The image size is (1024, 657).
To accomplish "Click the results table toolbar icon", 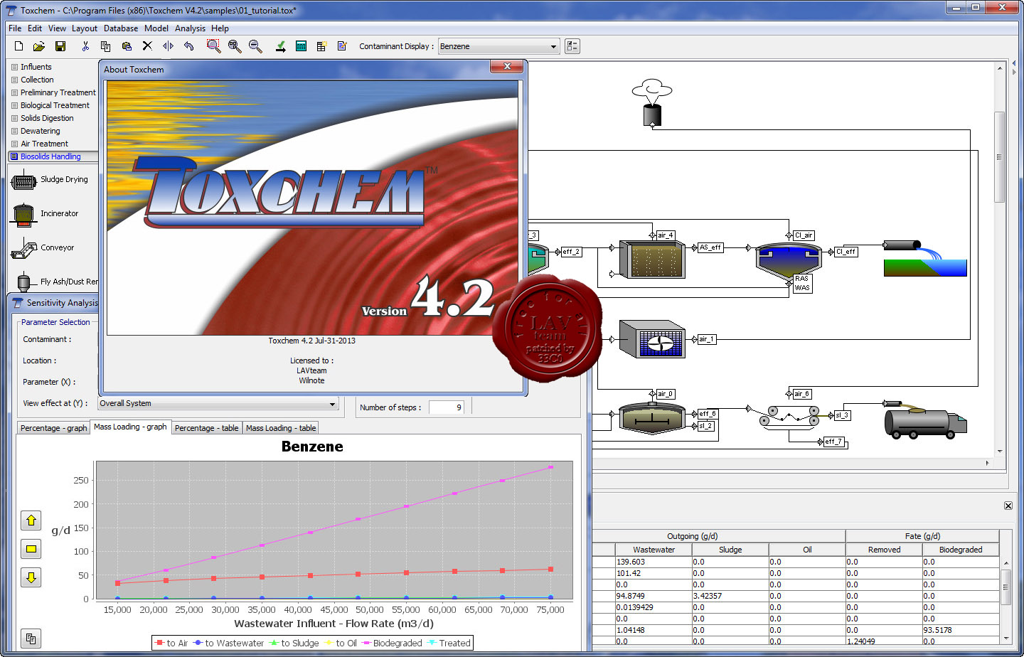I will click(321, 46).
